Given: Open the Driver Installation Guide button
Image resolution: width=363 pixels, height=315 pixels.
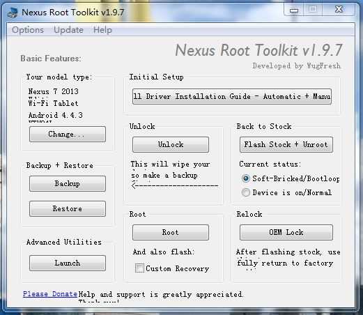Looking at the screenshot, I should pyautogui.click(x=232, y=96).
